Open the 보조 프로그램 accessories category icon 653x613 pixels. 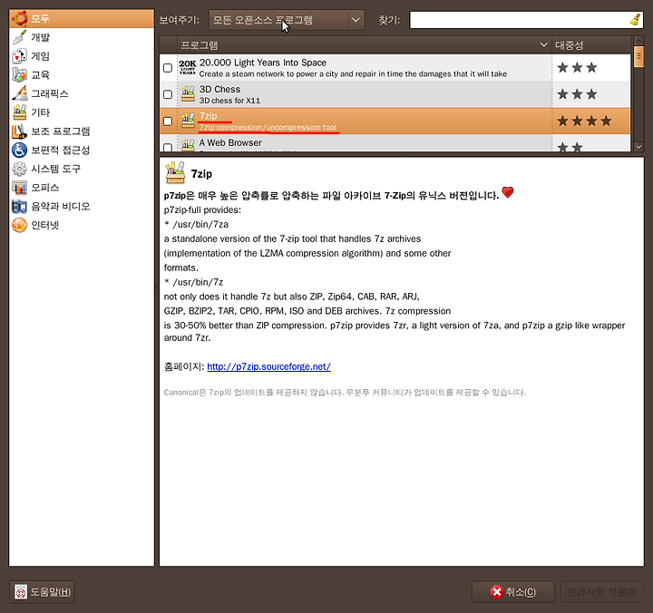coord(19,131)
